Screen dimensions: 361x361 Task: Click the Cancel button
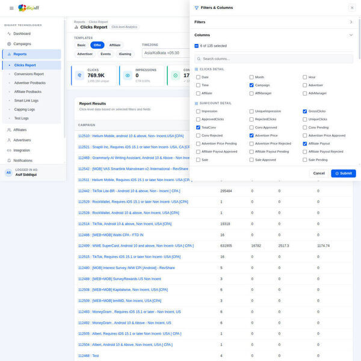(319, 173)
